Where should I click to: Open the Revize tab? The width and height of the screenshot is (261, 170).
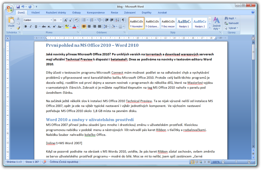[114, 13]
